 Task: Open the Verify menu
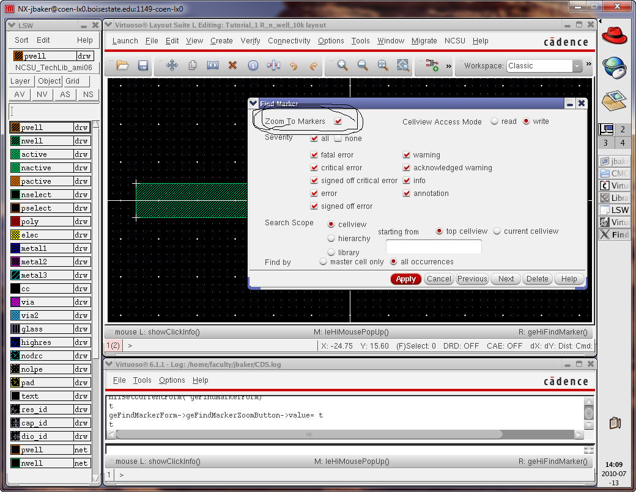click(250, 41)
